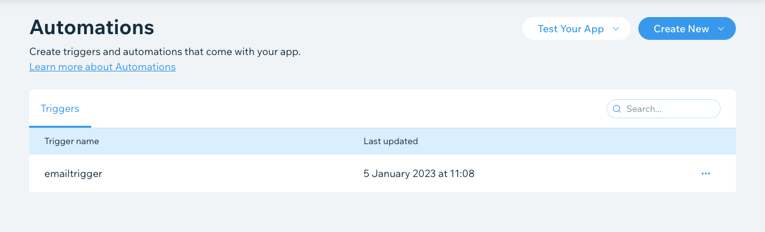
Task: Switch to the Triggers tab
Action: pos(60,108)
